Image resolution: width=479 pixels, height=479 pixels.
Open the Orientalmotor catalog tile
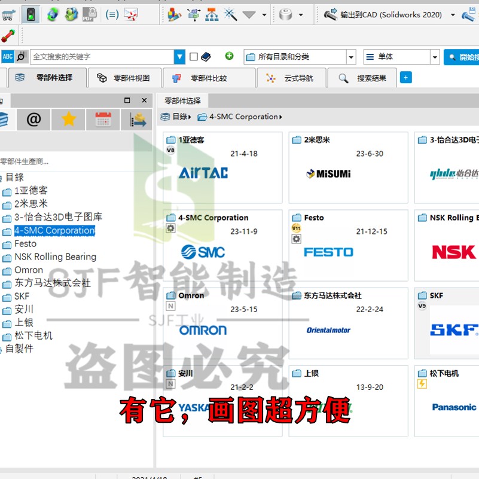[x=348, y=323]
